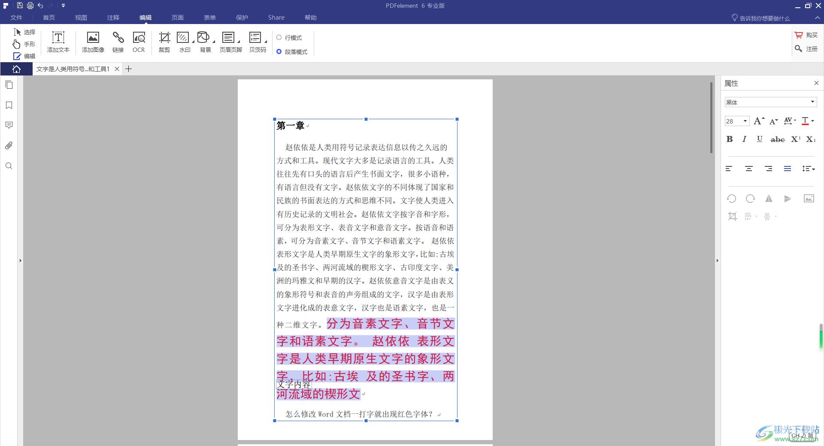
Task: Open the Share tab
Action: (x=276, y=18)
